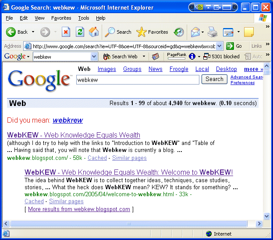Switch to Groups search

pos(132,69)
